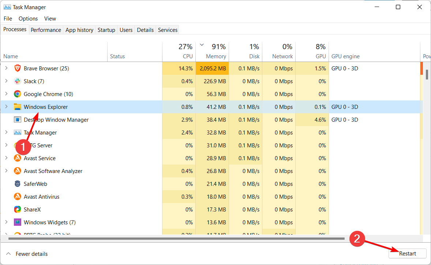Click the Fewer details label

click(31, 254)
